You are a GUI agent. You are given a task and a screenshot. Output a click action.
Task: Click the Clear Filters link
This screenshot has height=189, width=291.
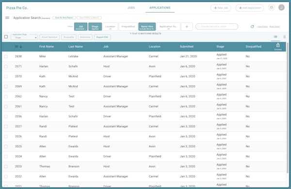coord(262,27)
